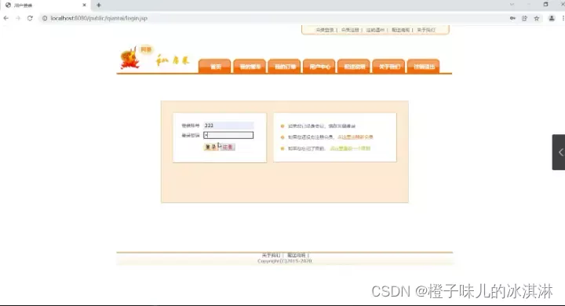Image resolution: width=565 pixels, height=306 pixels.
Task: Go back with the browser back arrow
Action: pyautogui.click(x=5, y=18)
